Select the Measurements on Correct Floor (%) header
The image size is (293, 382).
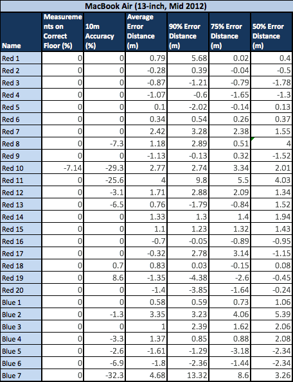tap(62, 32)
